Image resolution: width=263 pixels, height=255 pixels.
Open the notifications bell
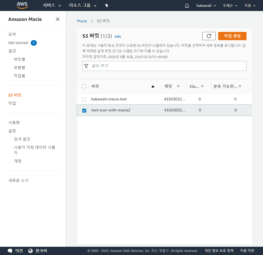pyautogui.click(x=187, y=6)
